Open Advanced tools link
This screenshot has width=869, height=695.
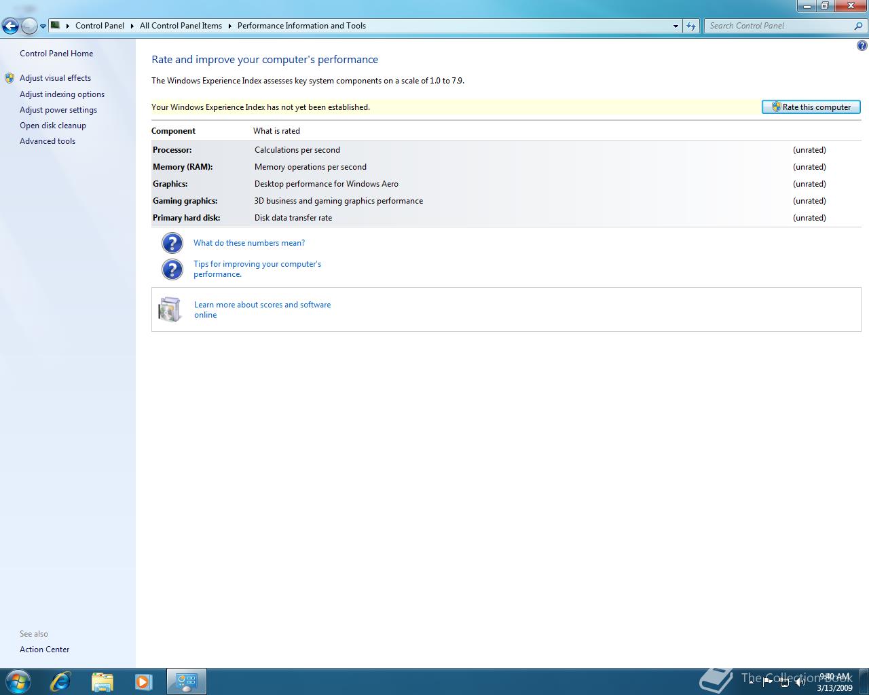point(48,141)
